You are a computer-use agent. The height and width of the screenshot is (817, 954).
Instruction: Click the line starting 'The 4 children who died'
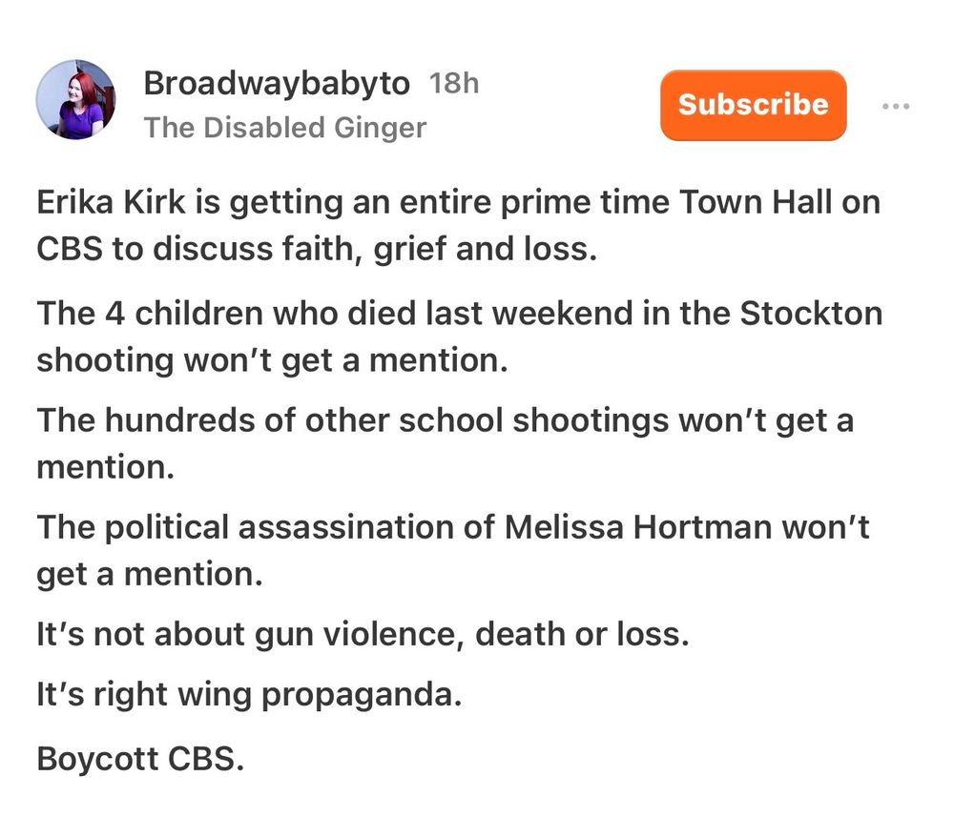[458, 314]
